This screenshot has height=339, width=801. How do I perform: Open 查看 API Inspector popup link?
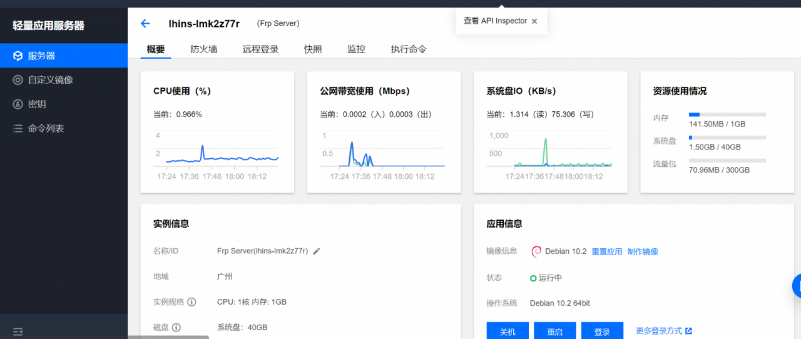coord(496,21)
